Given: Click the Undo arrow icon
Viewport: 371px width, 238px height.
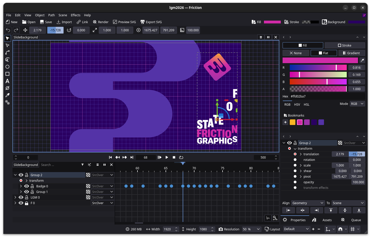Looking at the screenshot, I should 8,30.
